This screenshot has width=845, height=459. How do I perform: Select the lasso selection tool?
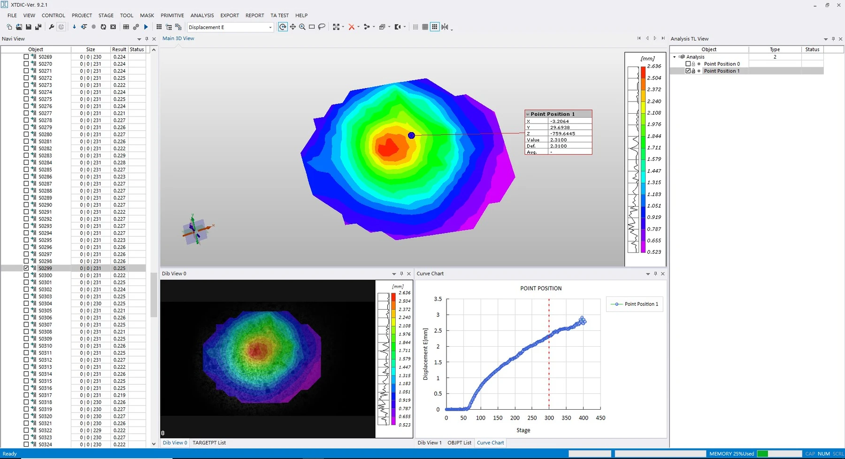[322, 27]
